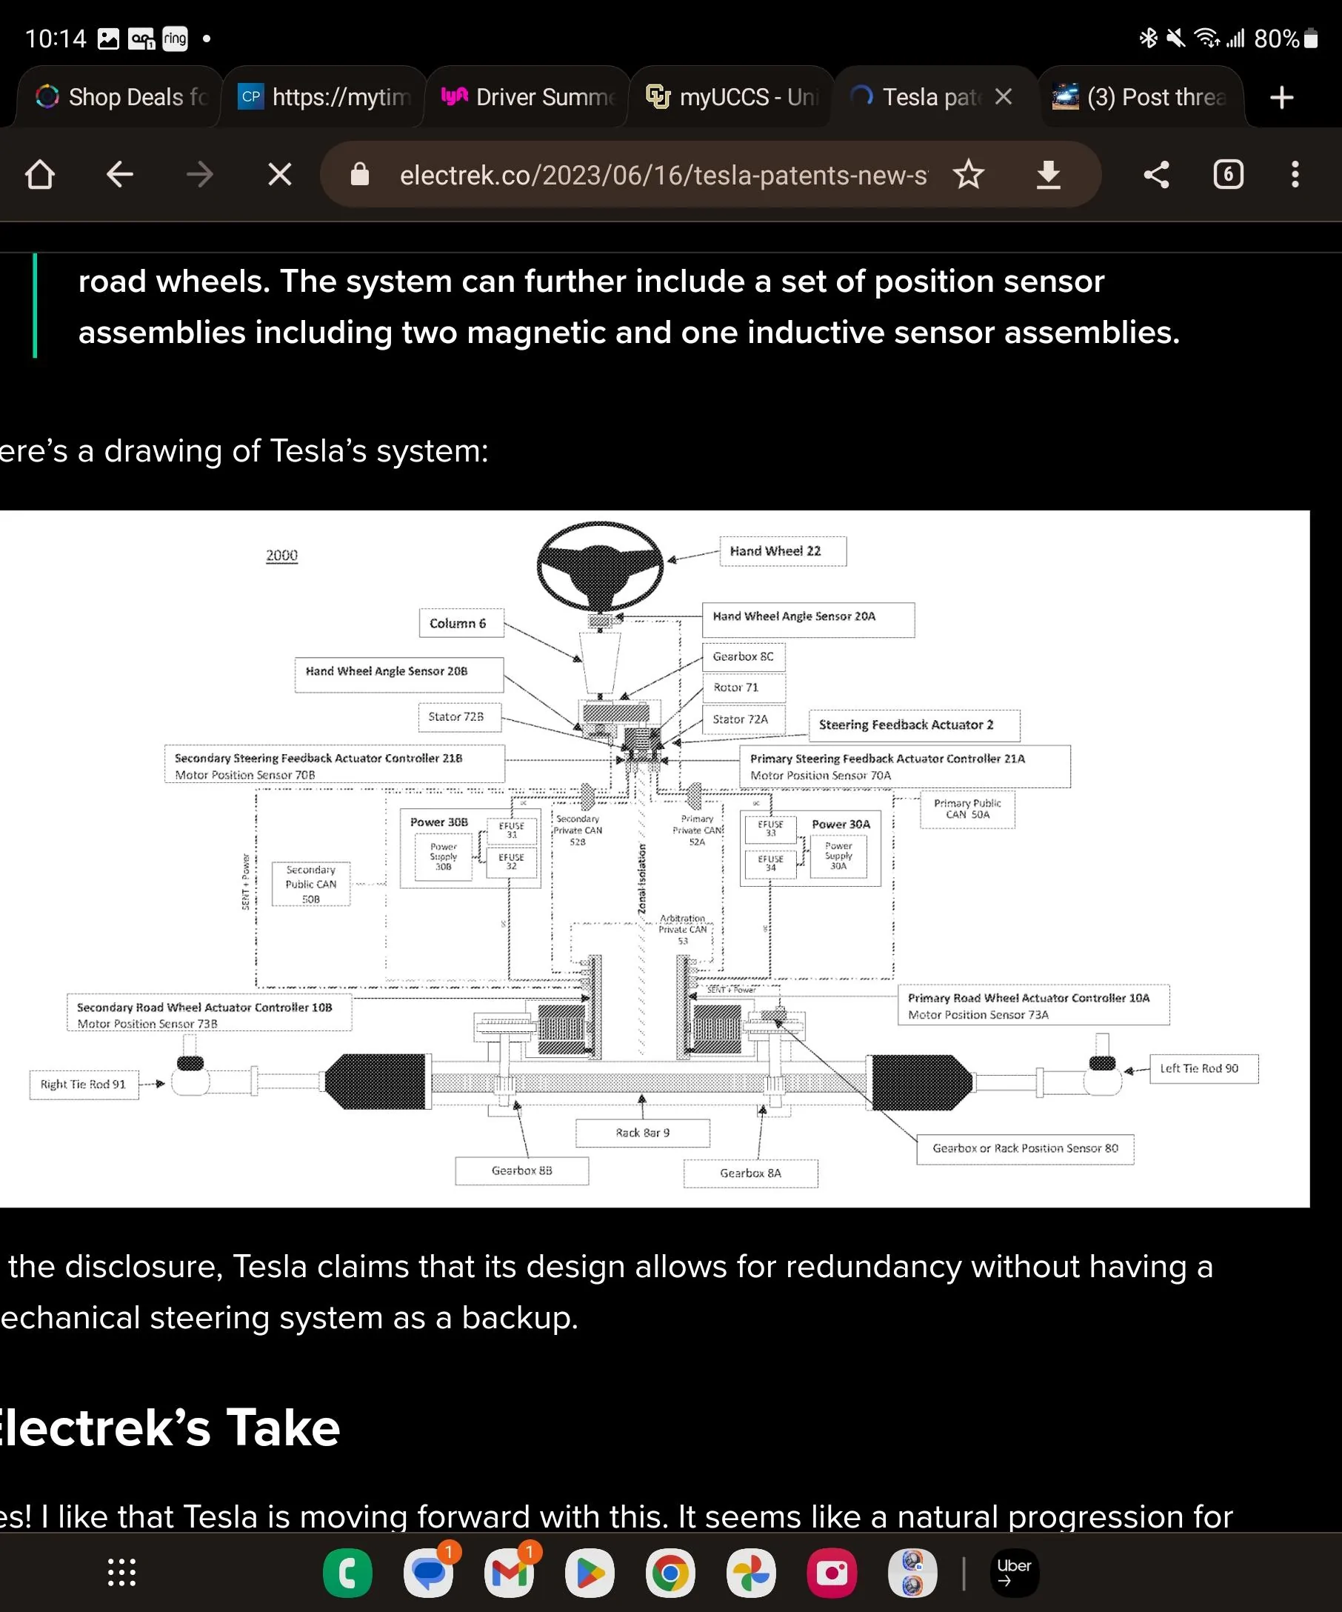
Task: Open the Gmail app
Action: [510, 1573]
